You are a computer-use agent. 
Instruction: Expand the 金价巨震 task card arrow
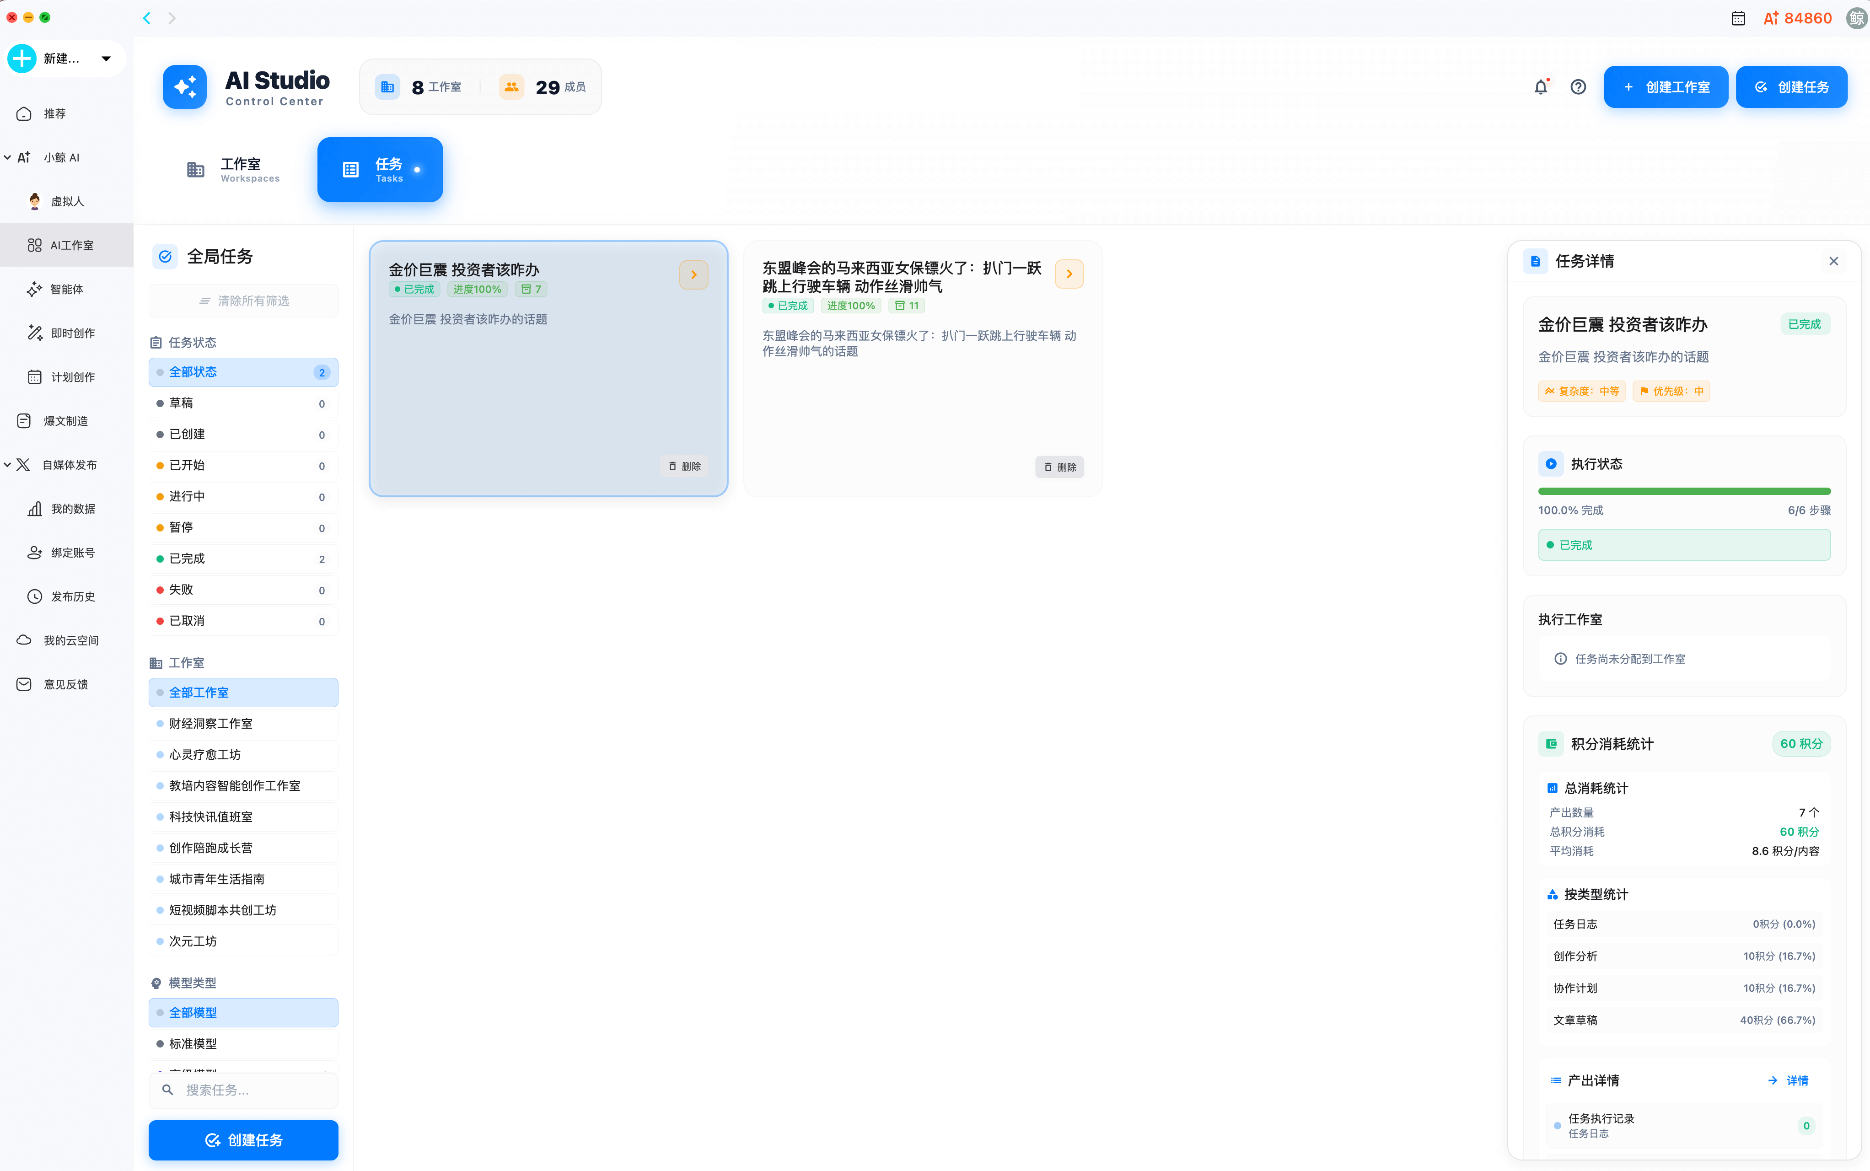tap(692, 274)
